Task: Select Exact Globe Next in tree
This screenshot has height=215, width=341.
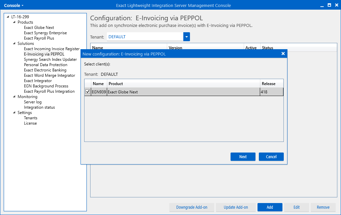Action: point(39,28)
